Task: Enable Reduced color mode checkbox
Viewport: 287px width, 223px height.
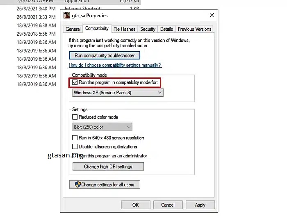Action: [75, 117]
